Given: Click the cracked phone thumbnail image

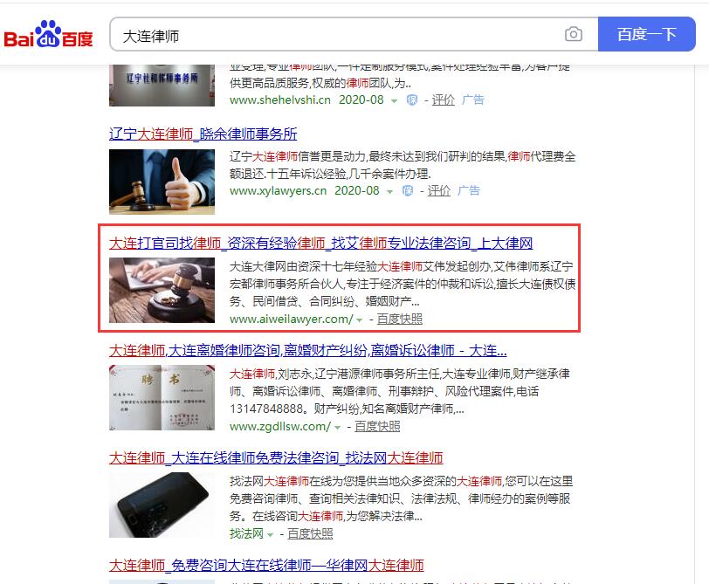Looking at the screenshot, I should [x=162, y=505].
